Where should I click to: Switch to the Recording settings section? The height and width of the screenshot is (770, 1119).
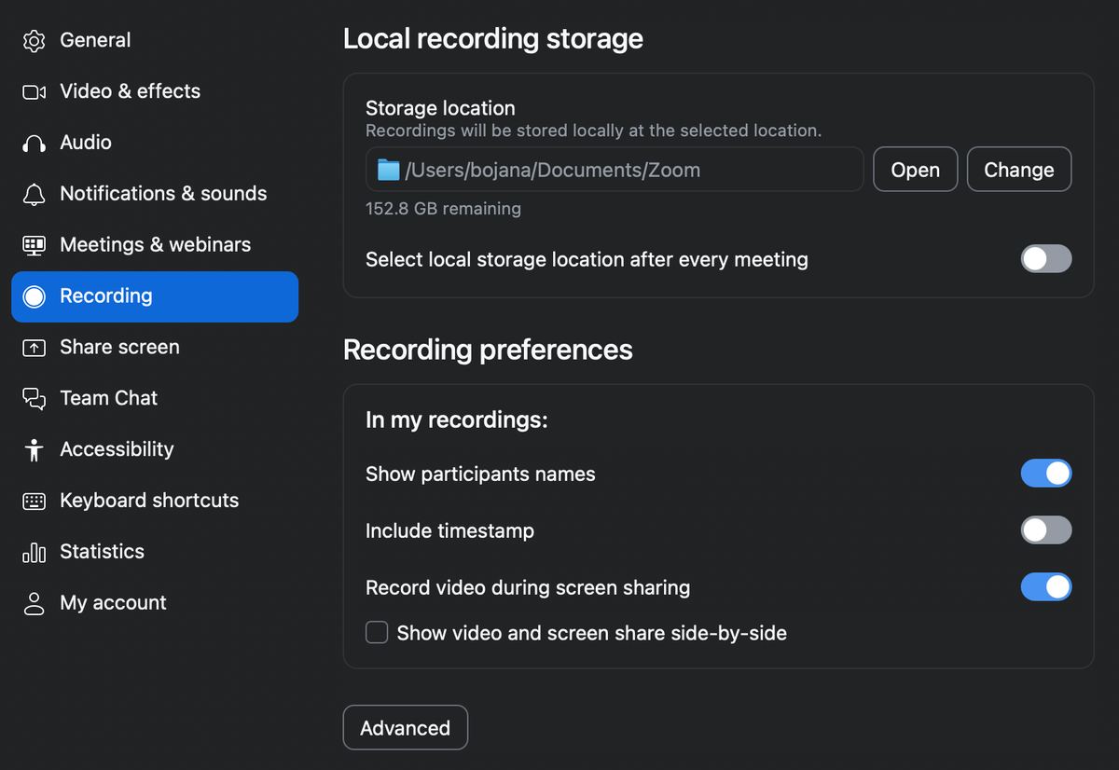[x=105, y=296]
